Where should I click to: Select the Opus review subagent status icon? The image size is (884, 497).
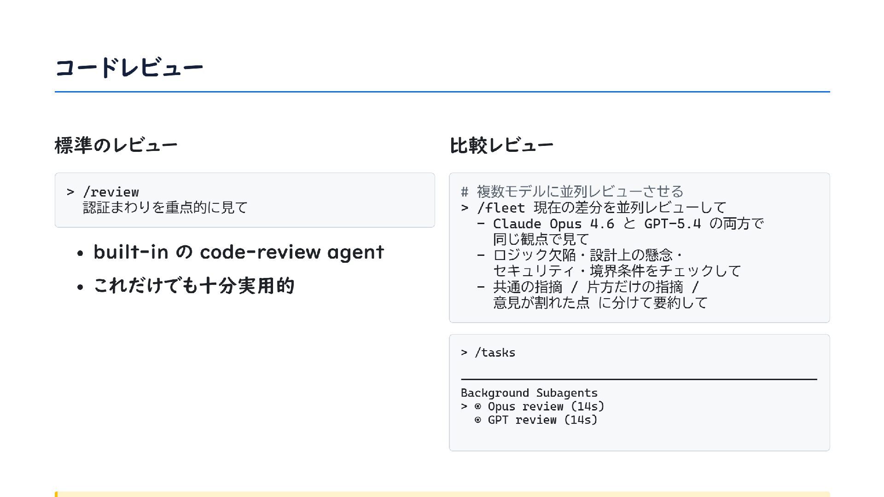click(x=478, y=407)
